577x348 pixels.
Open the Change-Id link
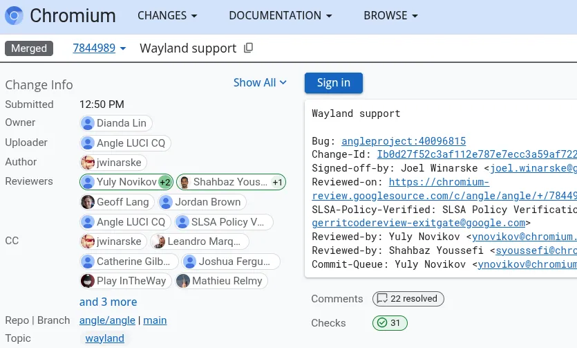pos(477,154)
